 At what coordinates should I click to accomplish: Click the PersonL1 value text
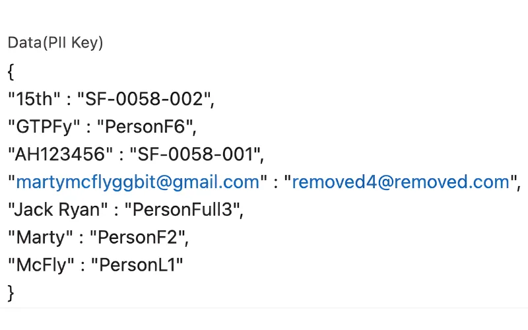137,265
